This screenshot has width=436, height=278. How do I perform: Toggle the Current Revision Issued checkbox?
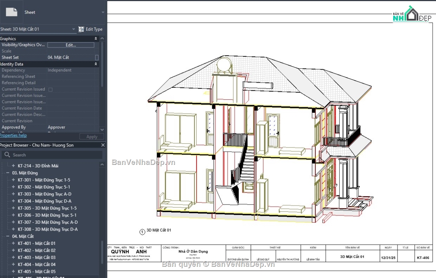tap(51, 90)
